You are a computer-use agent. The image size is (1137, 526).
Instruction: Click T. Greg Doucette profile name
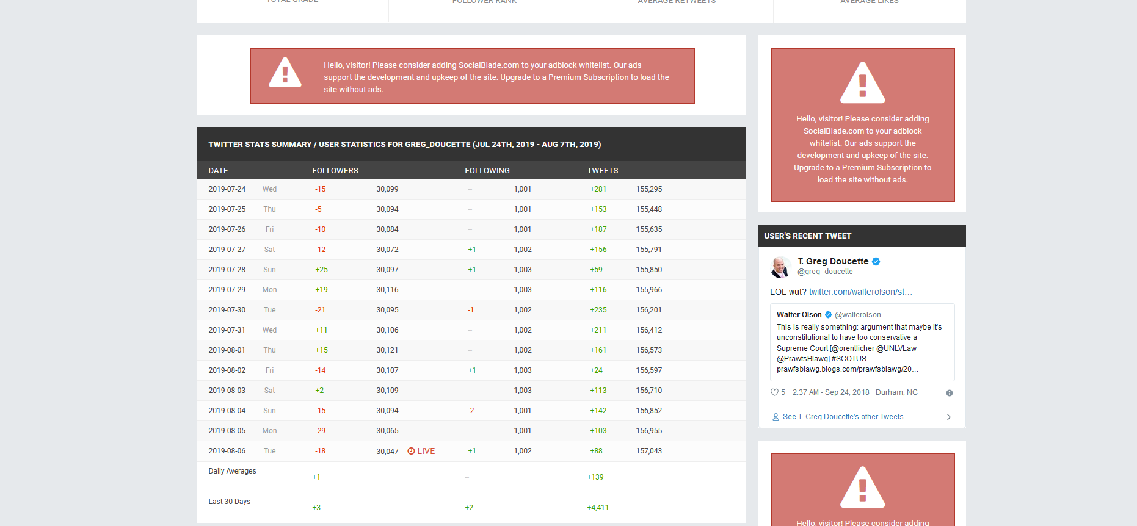(x=833, y=261)
